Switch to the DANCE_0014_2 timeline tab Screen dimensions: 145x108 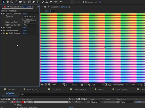(33, 89)
